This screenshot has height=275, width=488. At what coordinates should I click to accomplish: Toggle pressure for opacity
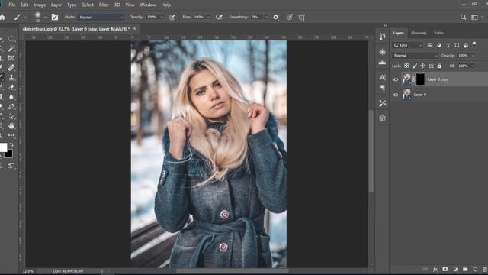click(x=172, y=17)
